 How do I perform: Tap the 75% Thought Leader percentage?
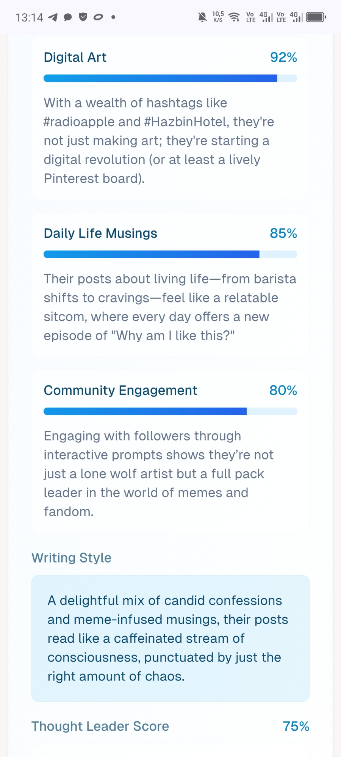296,726
